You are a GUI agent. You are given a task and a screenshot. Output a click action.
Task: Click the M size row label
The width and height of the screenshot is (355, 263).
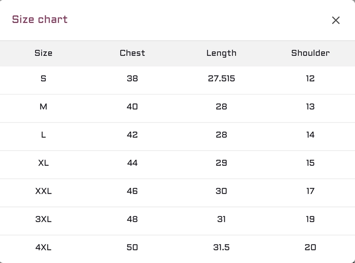pyautogui.click(x=44, y=107)
